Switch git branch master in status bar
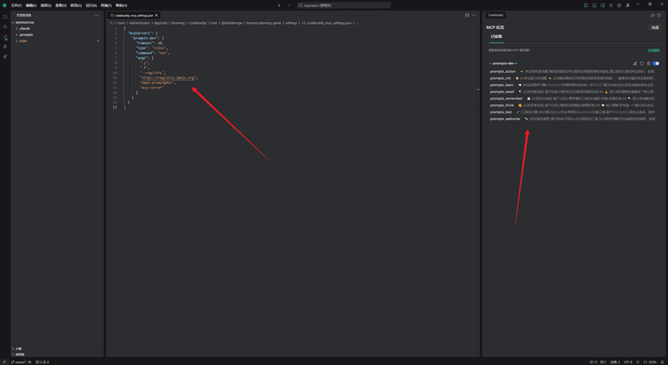 [19, 362]
